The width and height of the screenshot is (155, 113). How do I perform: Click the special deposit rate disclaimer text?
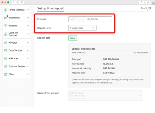(108, 81)
